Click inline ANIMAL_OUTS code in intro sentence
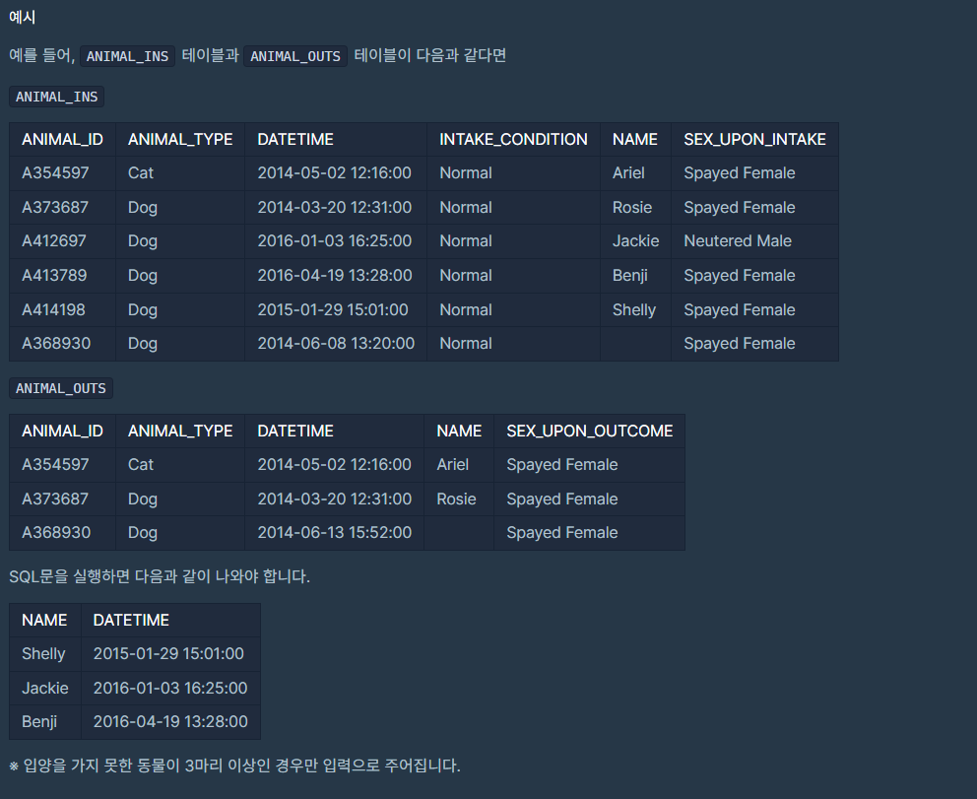 tap(295, 56)
